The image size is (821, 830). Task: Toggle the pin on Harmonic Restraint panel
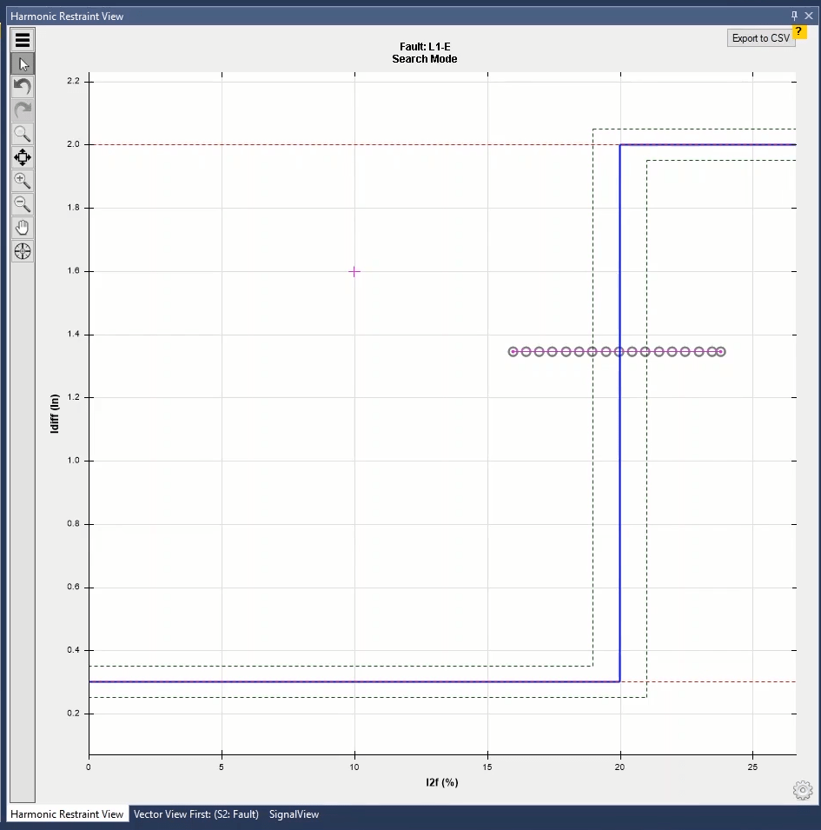(x=794, y=16)
